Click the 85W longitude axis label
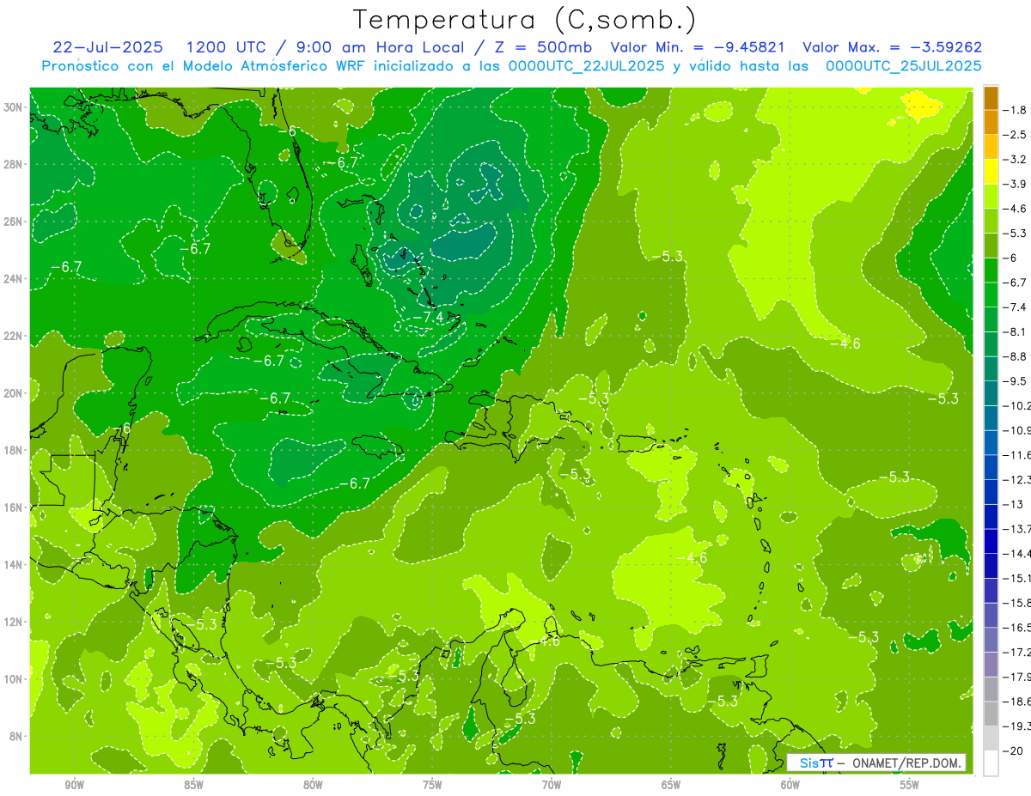The width and height of the screenshot is (1031, 796). [x=193, y=785]
